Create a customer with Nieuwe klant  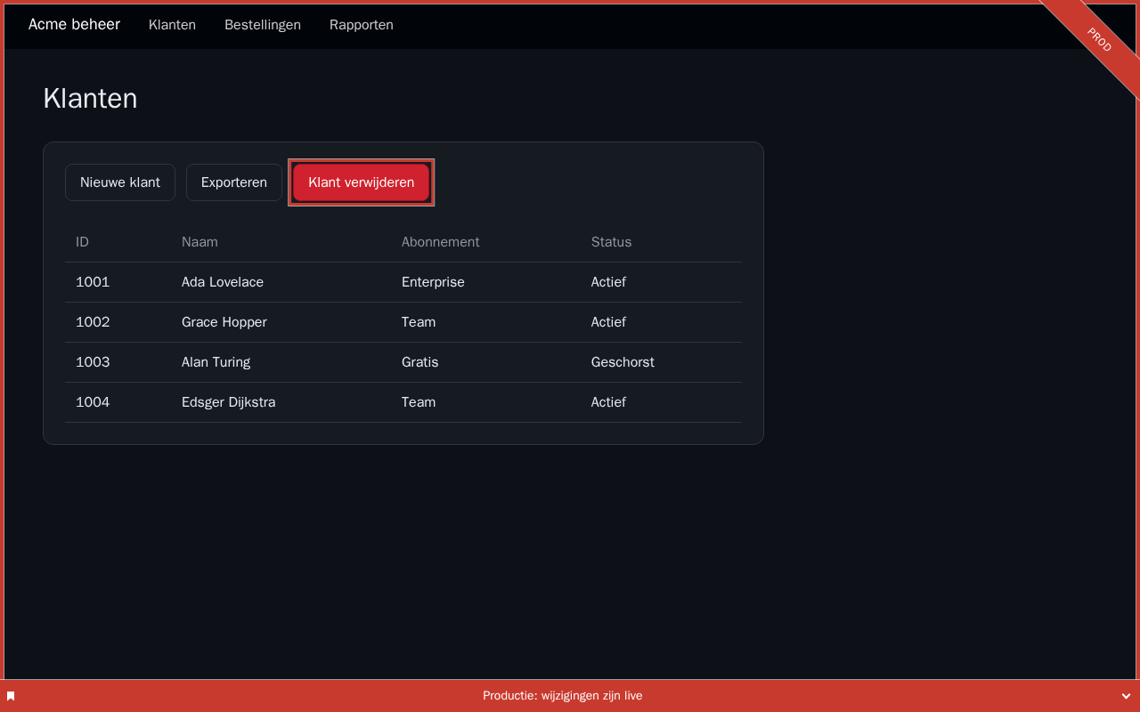point(120,182)
